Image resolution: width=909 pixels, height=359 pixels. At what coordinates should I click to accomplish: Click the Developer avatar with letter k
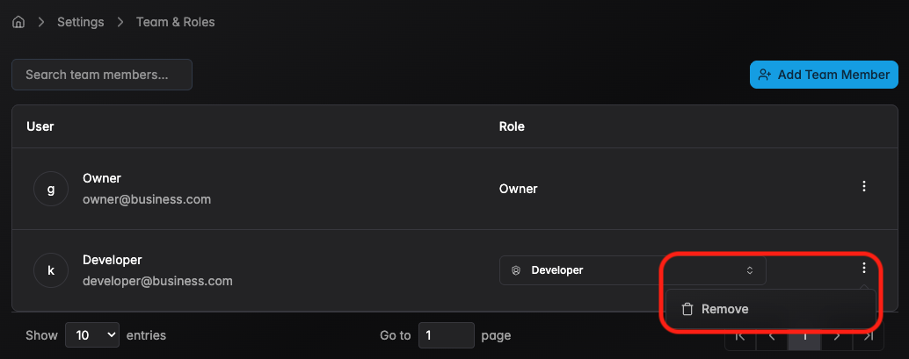[x=51, y=270]
